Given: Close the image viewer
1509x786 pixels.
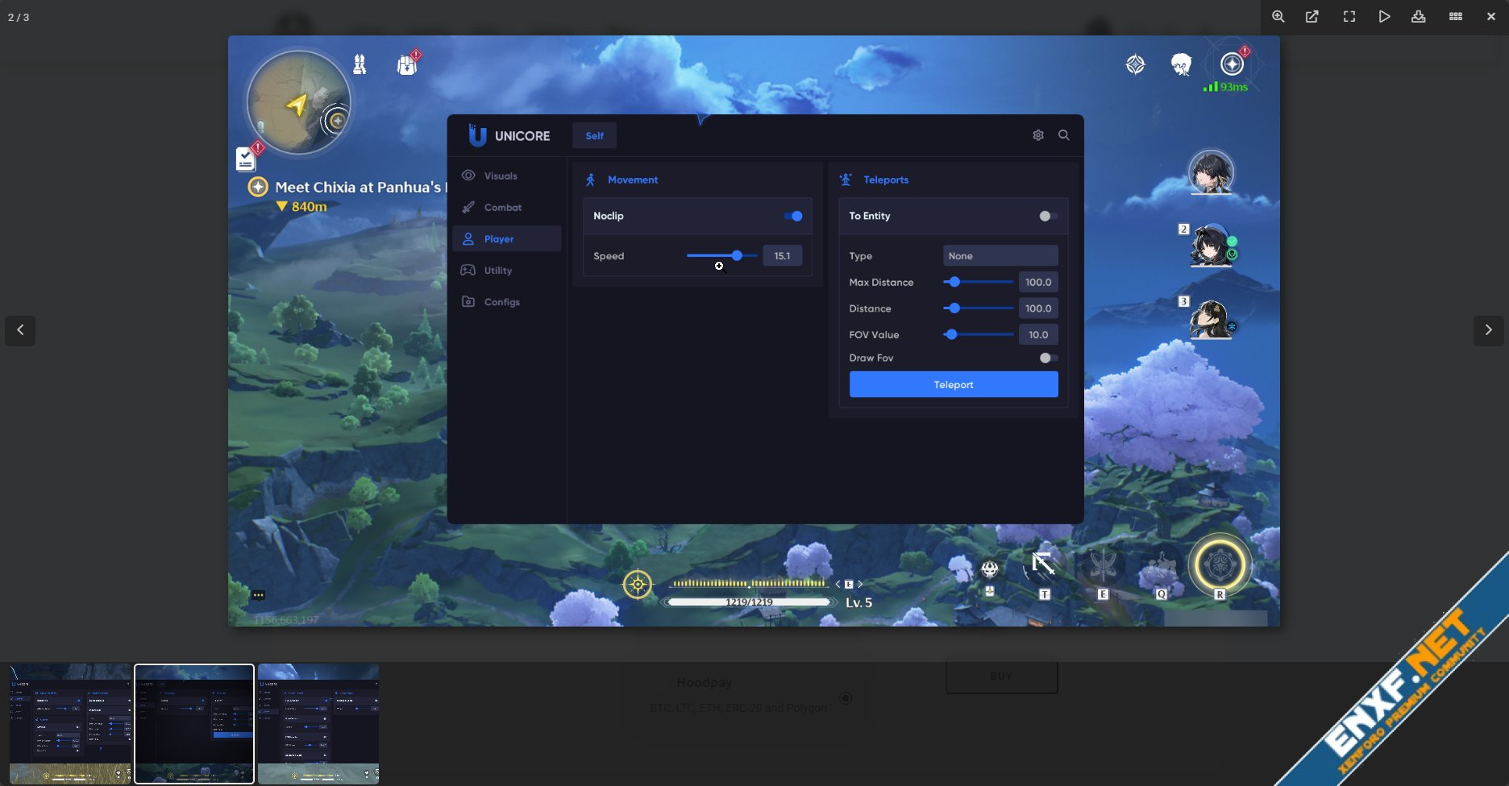Looking at the screenshot, I should [1491, 17].
